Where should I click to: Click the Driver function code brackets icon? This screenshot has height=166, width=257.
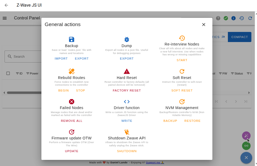(x=127, y=102)
